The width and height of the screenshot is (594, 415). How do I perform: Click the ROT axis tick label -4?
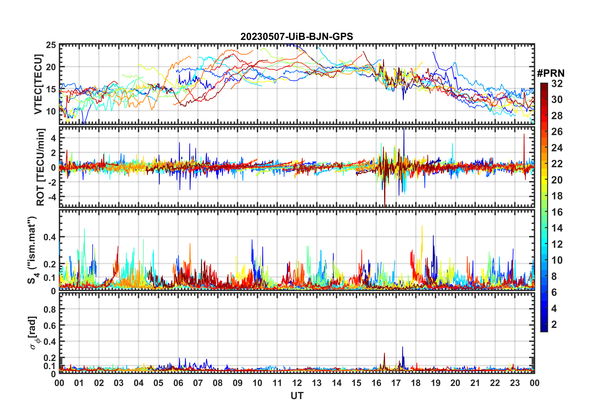tap(52, 197)
